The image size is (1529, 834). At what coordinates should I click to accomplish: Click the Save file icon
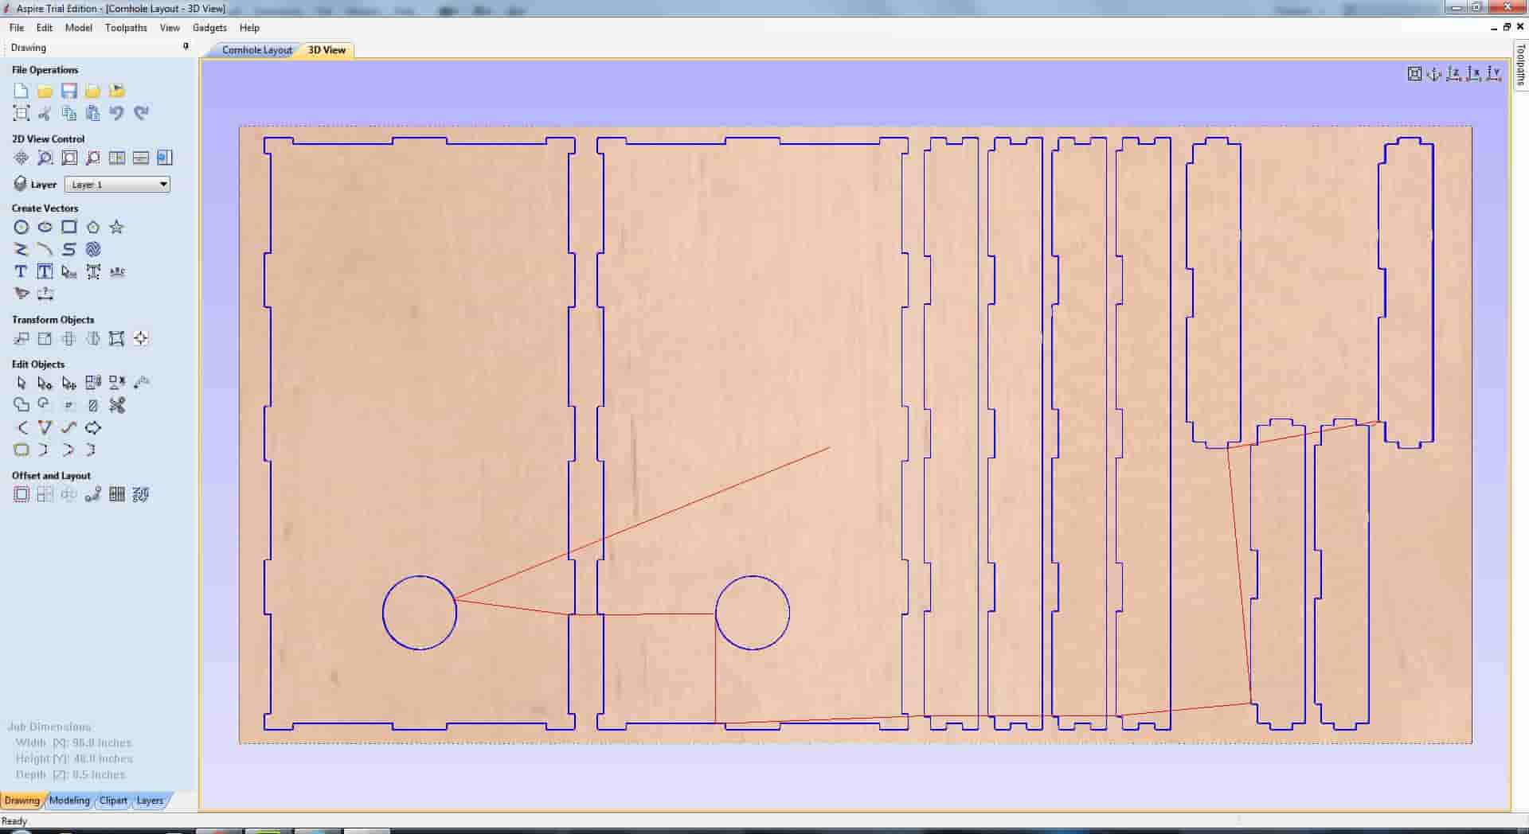(69, 91)
